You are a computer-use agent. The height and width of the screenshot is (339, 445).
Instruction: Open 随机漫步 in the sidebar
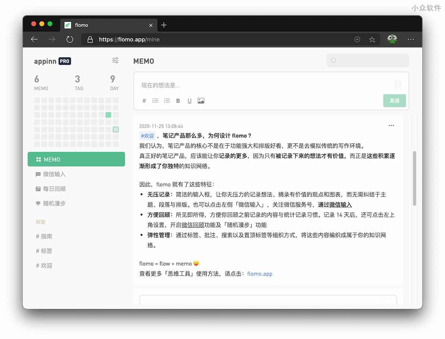(x=54, y=203)
